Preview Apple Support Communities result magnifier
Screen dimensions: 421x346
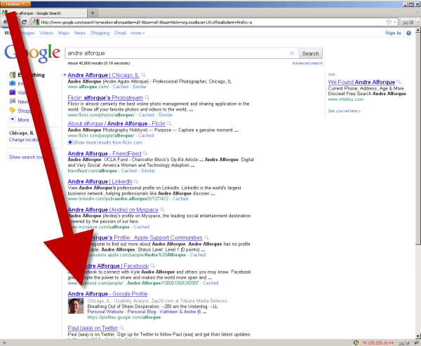coord(206,237)
